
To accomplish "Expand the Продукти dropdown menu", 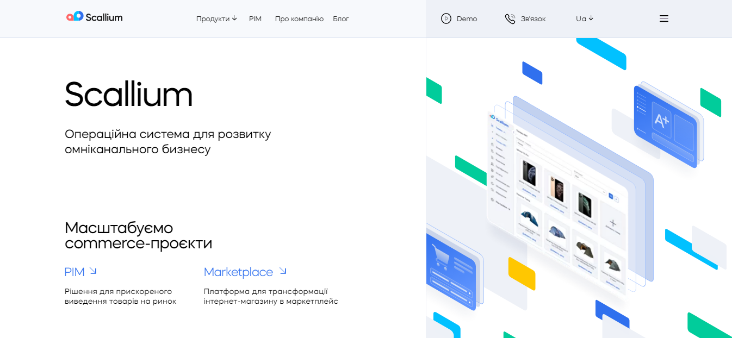I will coord(213,19).
